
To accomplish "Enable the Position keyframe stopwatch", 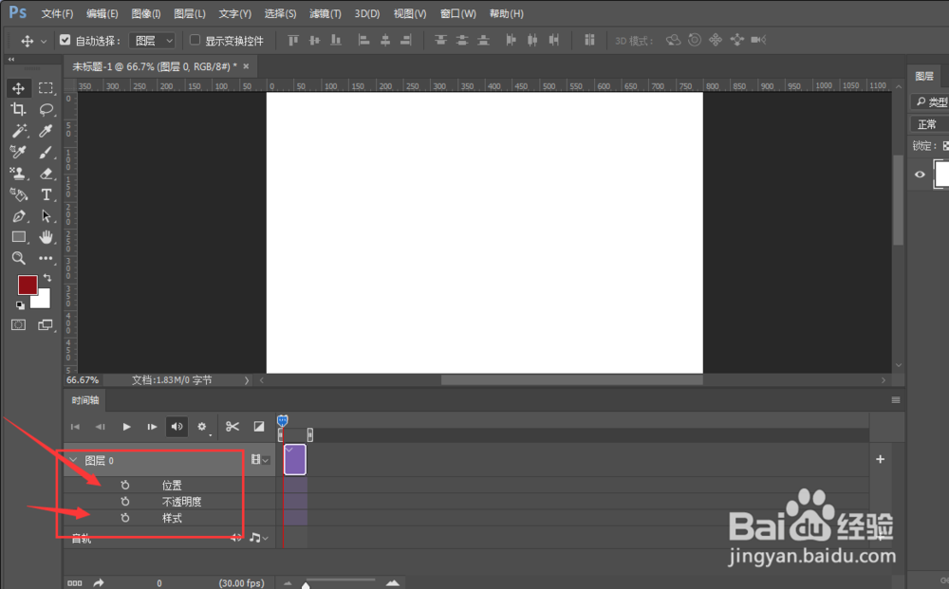I will 124,485.
